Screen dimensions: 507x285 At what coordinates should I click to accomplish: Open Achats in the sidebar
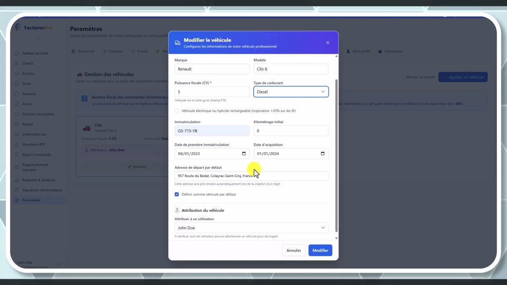[28, 124]
